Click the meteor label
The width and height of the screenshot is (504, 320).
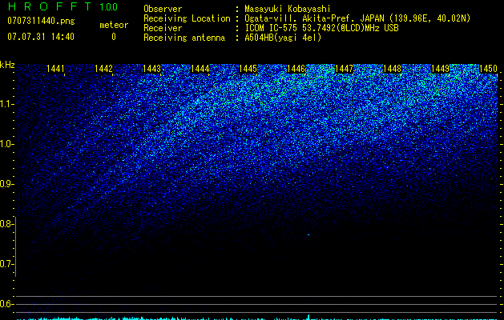[x=114, y=25]
